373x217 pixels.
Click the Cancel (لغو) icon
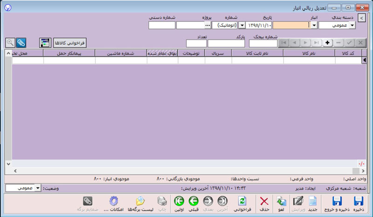pyautogui.click(x=282, y=203)
